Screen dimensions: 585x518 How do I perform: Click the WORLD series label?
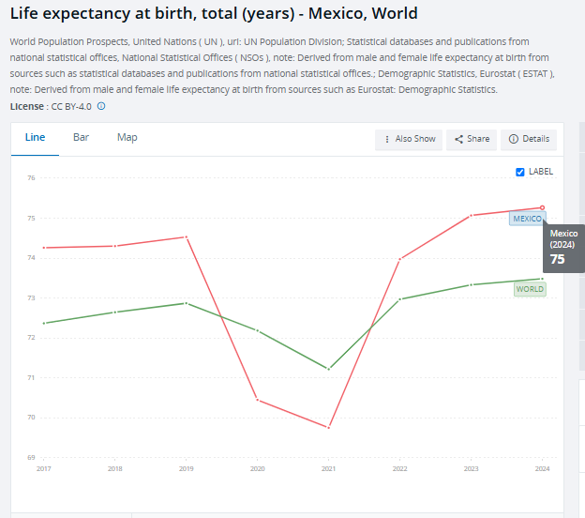pos(530,289)
